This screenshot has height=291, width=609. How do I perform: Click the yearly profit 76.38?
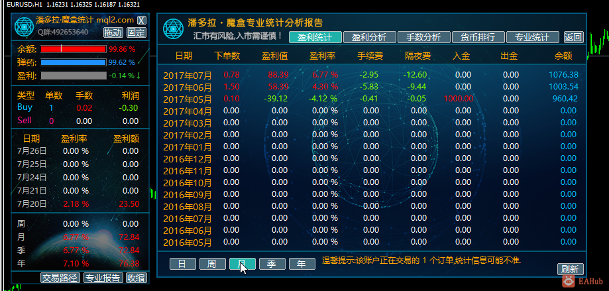click(129, 263)
